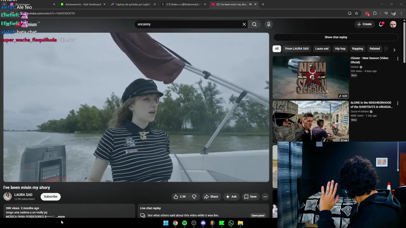Viewport: 406px width, 228px height.
Task: Open YouTube notifications bell
Action: (x=381, y=24)
